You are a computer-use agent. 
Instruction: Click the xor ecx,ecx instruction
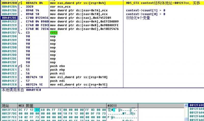coord(60,7)
